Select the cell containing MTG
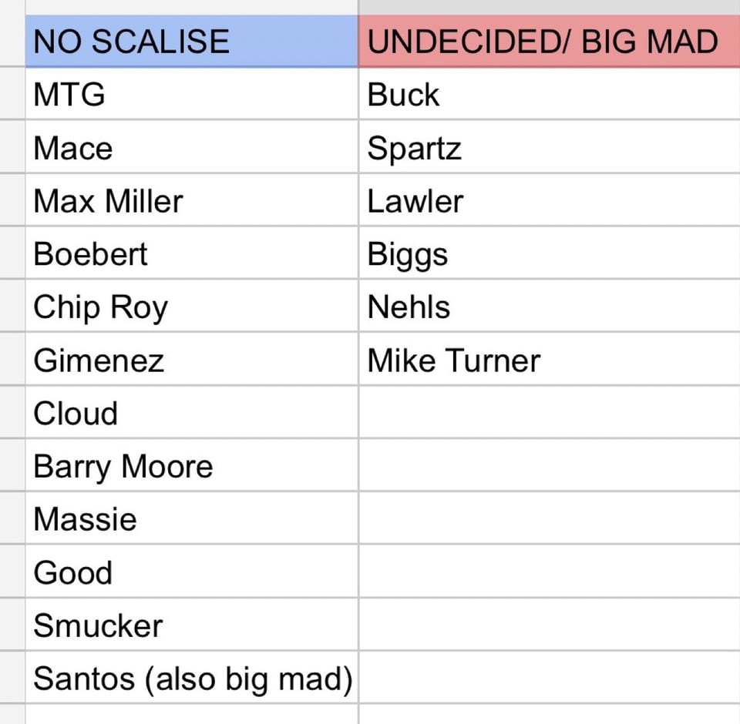The width and height of the screenshot is (740, 724). coord(191,95)
